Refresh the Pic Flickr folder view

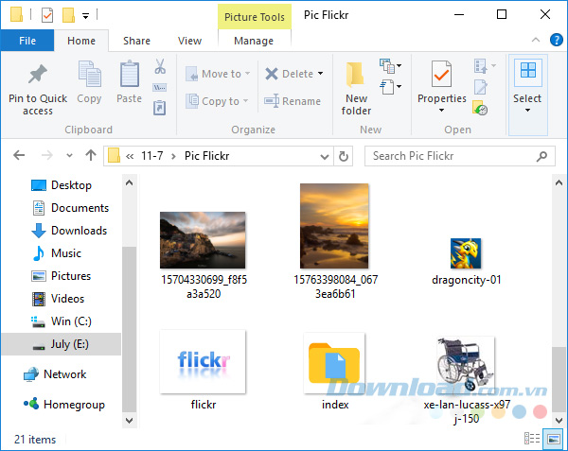(344, 155)
